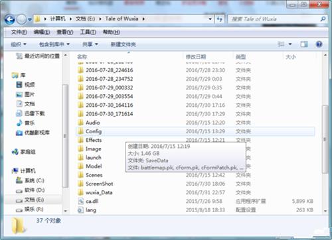Screen dimensions: 332x240
Task: Select 计算机 in navigation pane
Action: [23, 171]
